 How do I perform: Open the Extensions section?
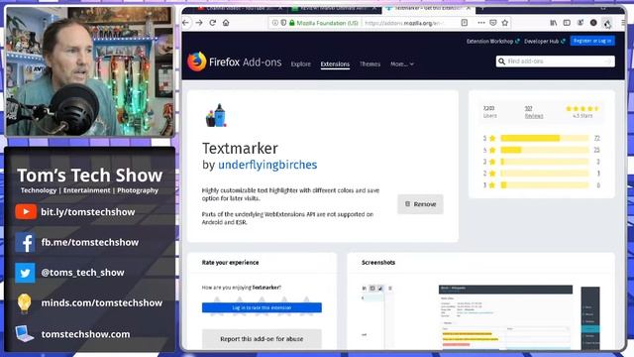click(335, 63)
